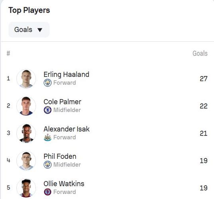Open Cole Palmer's player photo
Viewport: 214px width, 199px height.
coord(26,106)
